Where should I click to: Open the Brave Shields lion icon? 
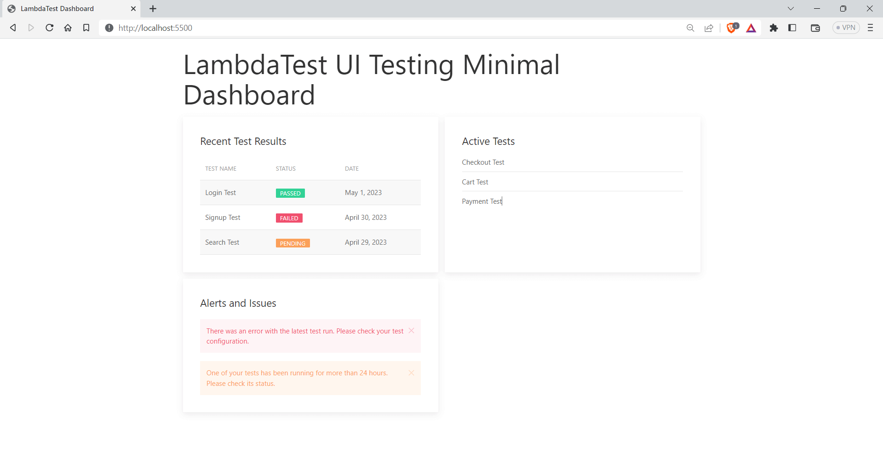point(732,28)
